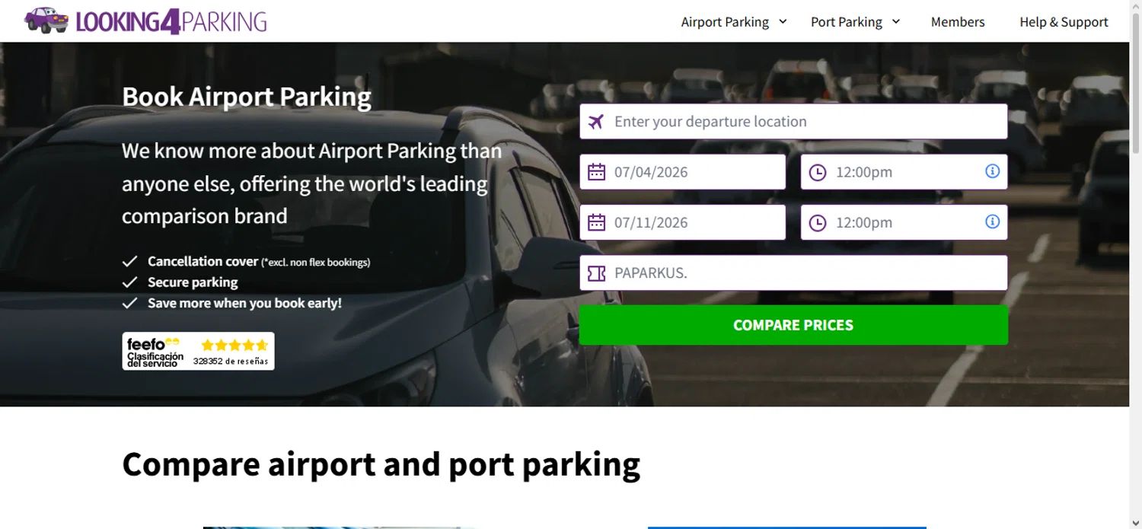The image size is (1142, 529).
Task: Click the Secure parking text
Action: (x=193, y=282)
